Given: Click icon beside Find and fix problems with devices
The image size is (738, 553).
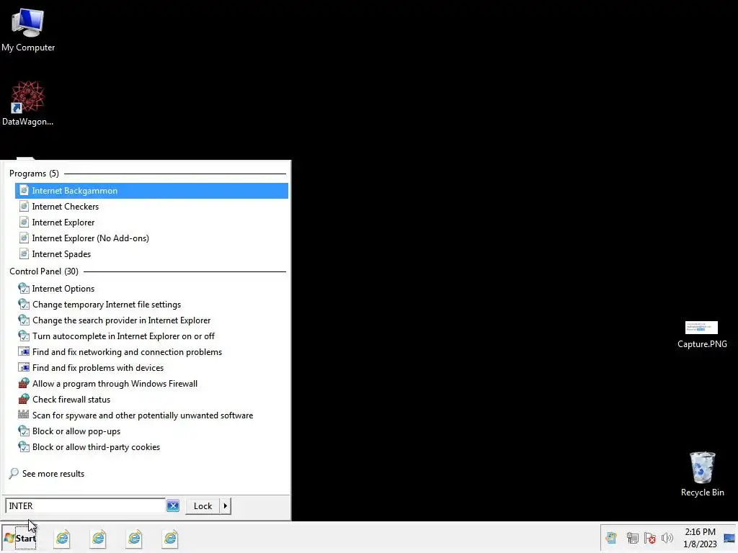Looking at the screenshot, I should click(24, 367).
